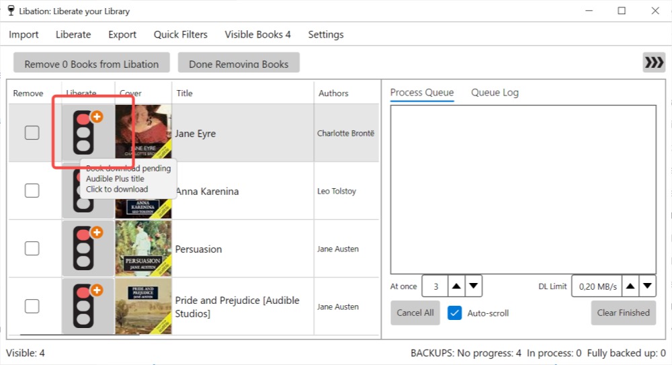Check the Remove box for Persuasion
The height and width of the screenshot is (365, 672).
(32, 248)
